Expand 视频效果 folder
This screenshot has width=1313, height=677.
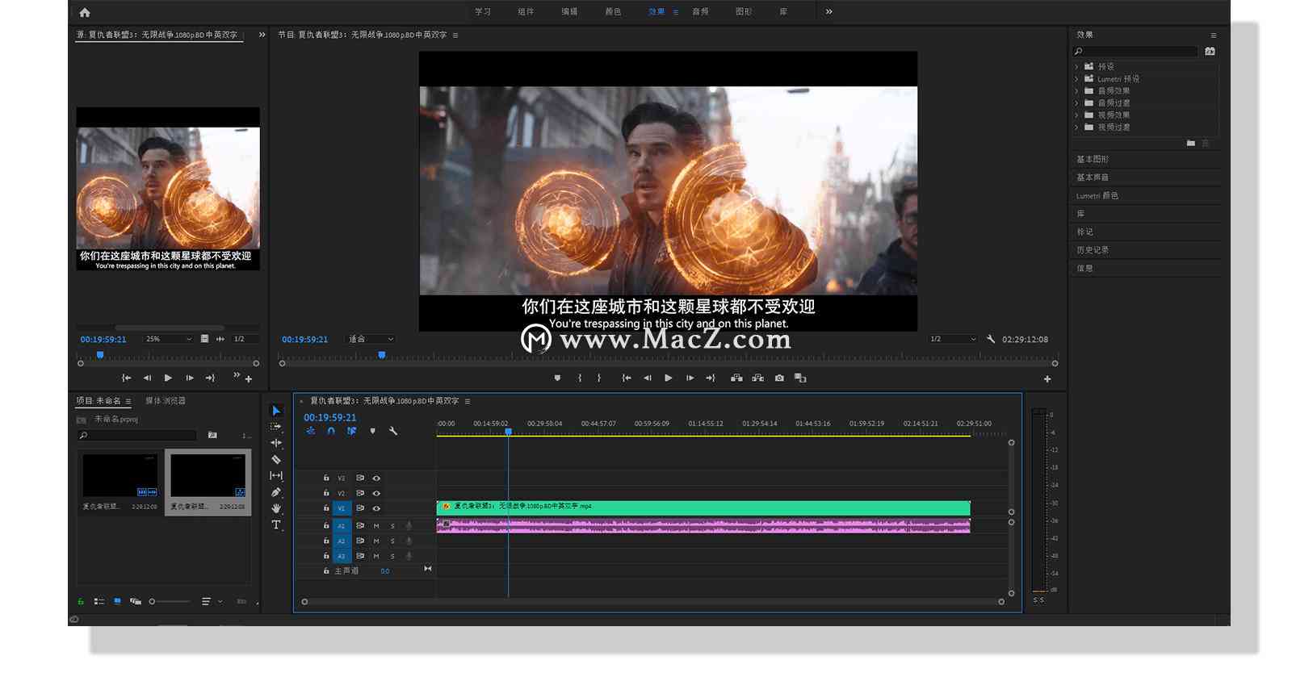click(x=1077, y=115)
